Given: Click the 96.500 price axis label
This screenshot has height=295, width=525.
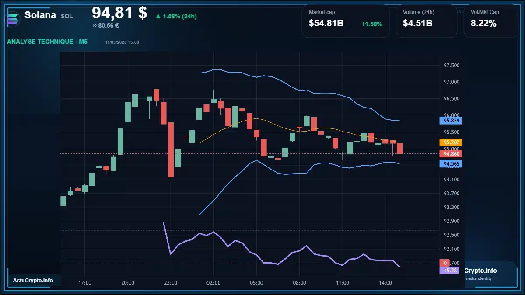Looking at the screenshot, I should point(451,99).
